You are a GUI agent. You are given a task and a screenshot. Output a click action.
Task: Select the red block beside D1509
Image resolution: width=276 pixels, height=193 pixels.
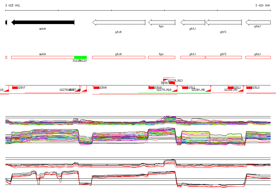(151, 88)
